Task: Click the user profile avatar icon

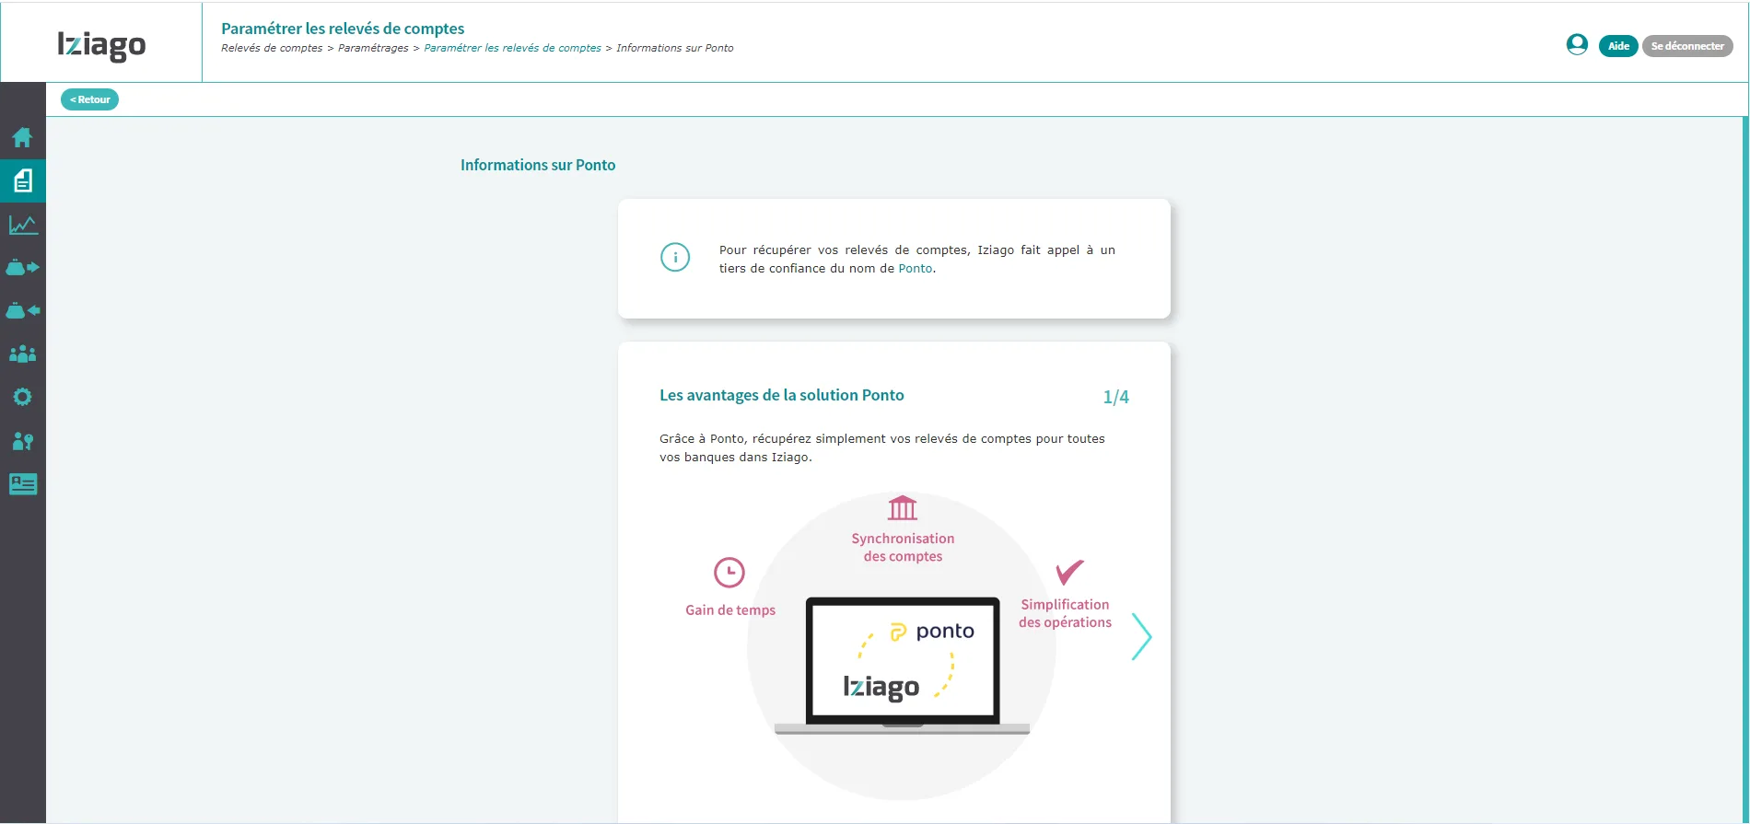Action: pos(1577,44)
